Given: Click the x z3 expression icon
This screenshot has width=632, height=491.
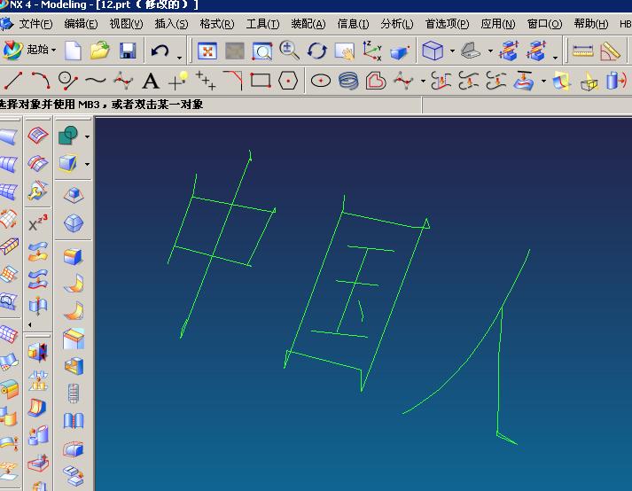Looking at the screenshot, I should pyautogui.click(x=38, y=222).
